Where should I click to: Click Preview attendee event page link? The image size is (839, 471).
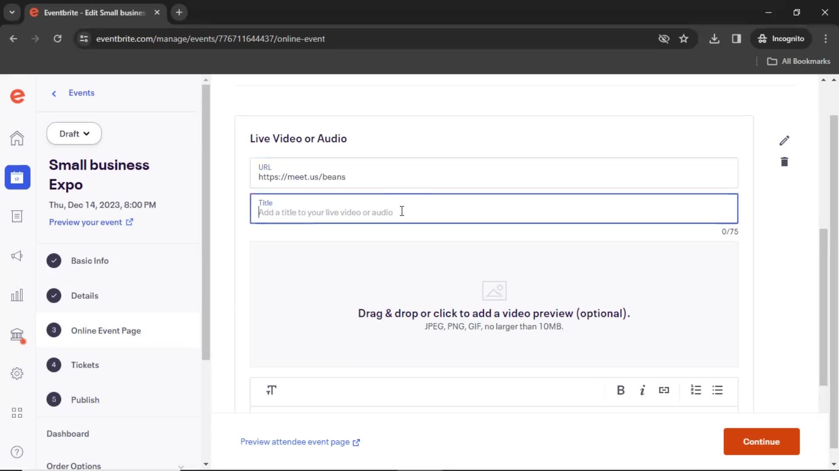(300, 442)
